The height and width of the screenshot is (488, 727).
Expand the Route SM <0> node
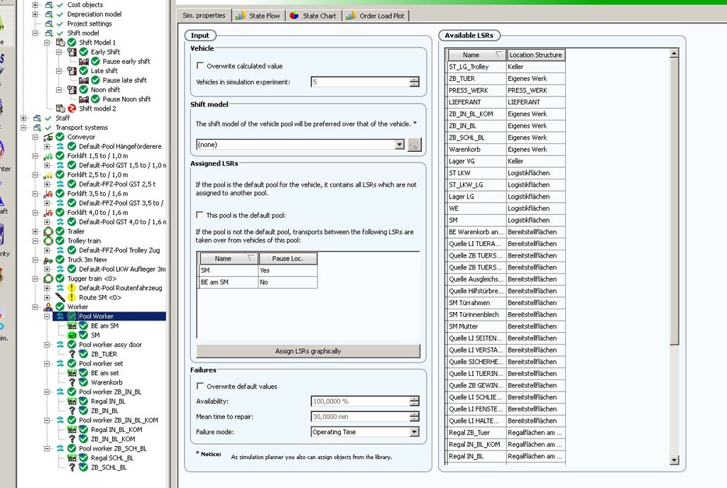point(47,297)
